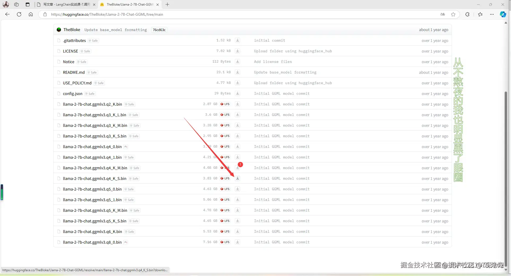Download llama-2-7b-chat.ggmlv3.q3_K_S.bin

(237, 136)
